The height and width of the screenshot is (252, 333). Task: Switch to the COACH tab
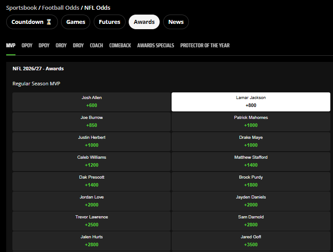pos(96,46)
